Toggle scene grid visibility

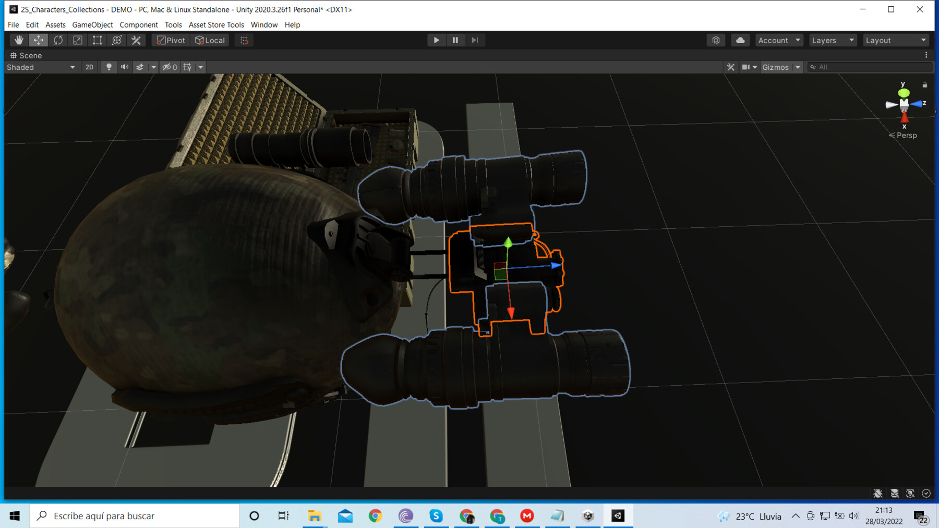pos(188,67)
